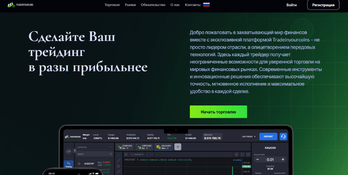The image size is (348, 175).
Task: Open the Indicators menu in chart toolbar
Action: [137, 155]
